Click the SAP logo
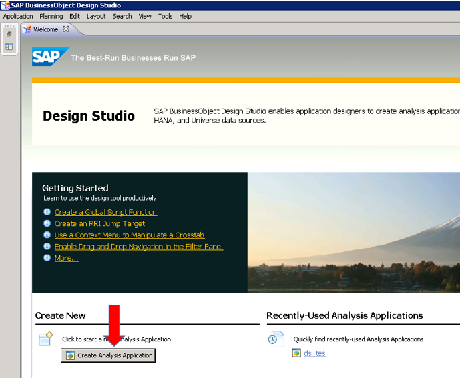 (50, 57)
